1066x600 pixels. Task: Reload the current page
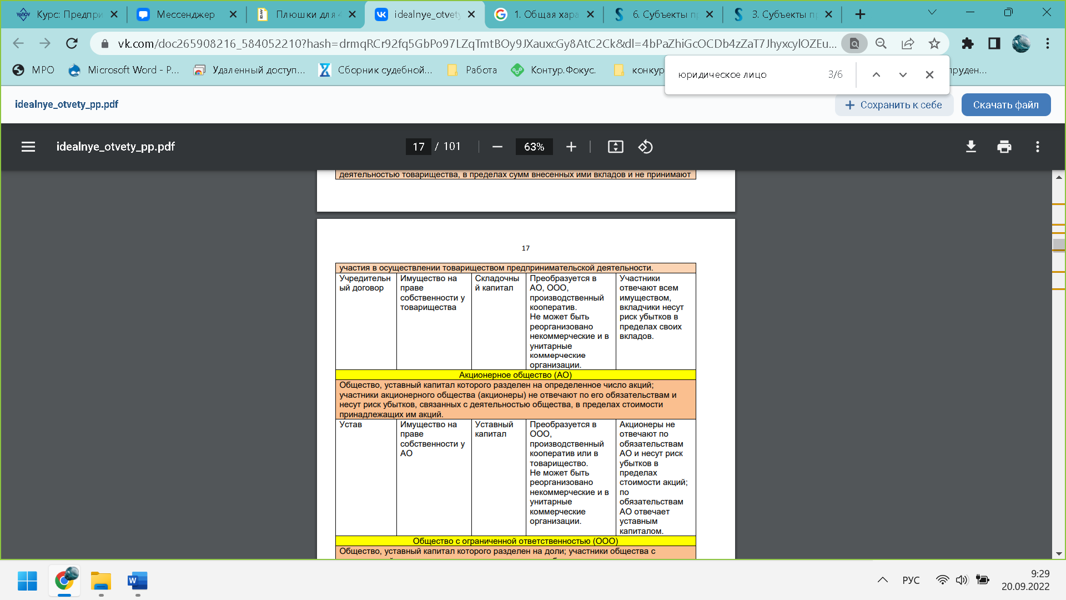[72, 43]
